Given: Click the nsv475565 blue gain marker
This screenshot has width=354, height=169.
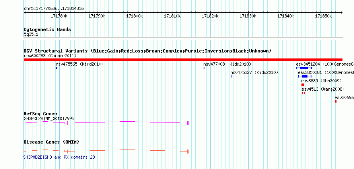Looking at the screenshot, I should tap(56, 68).
